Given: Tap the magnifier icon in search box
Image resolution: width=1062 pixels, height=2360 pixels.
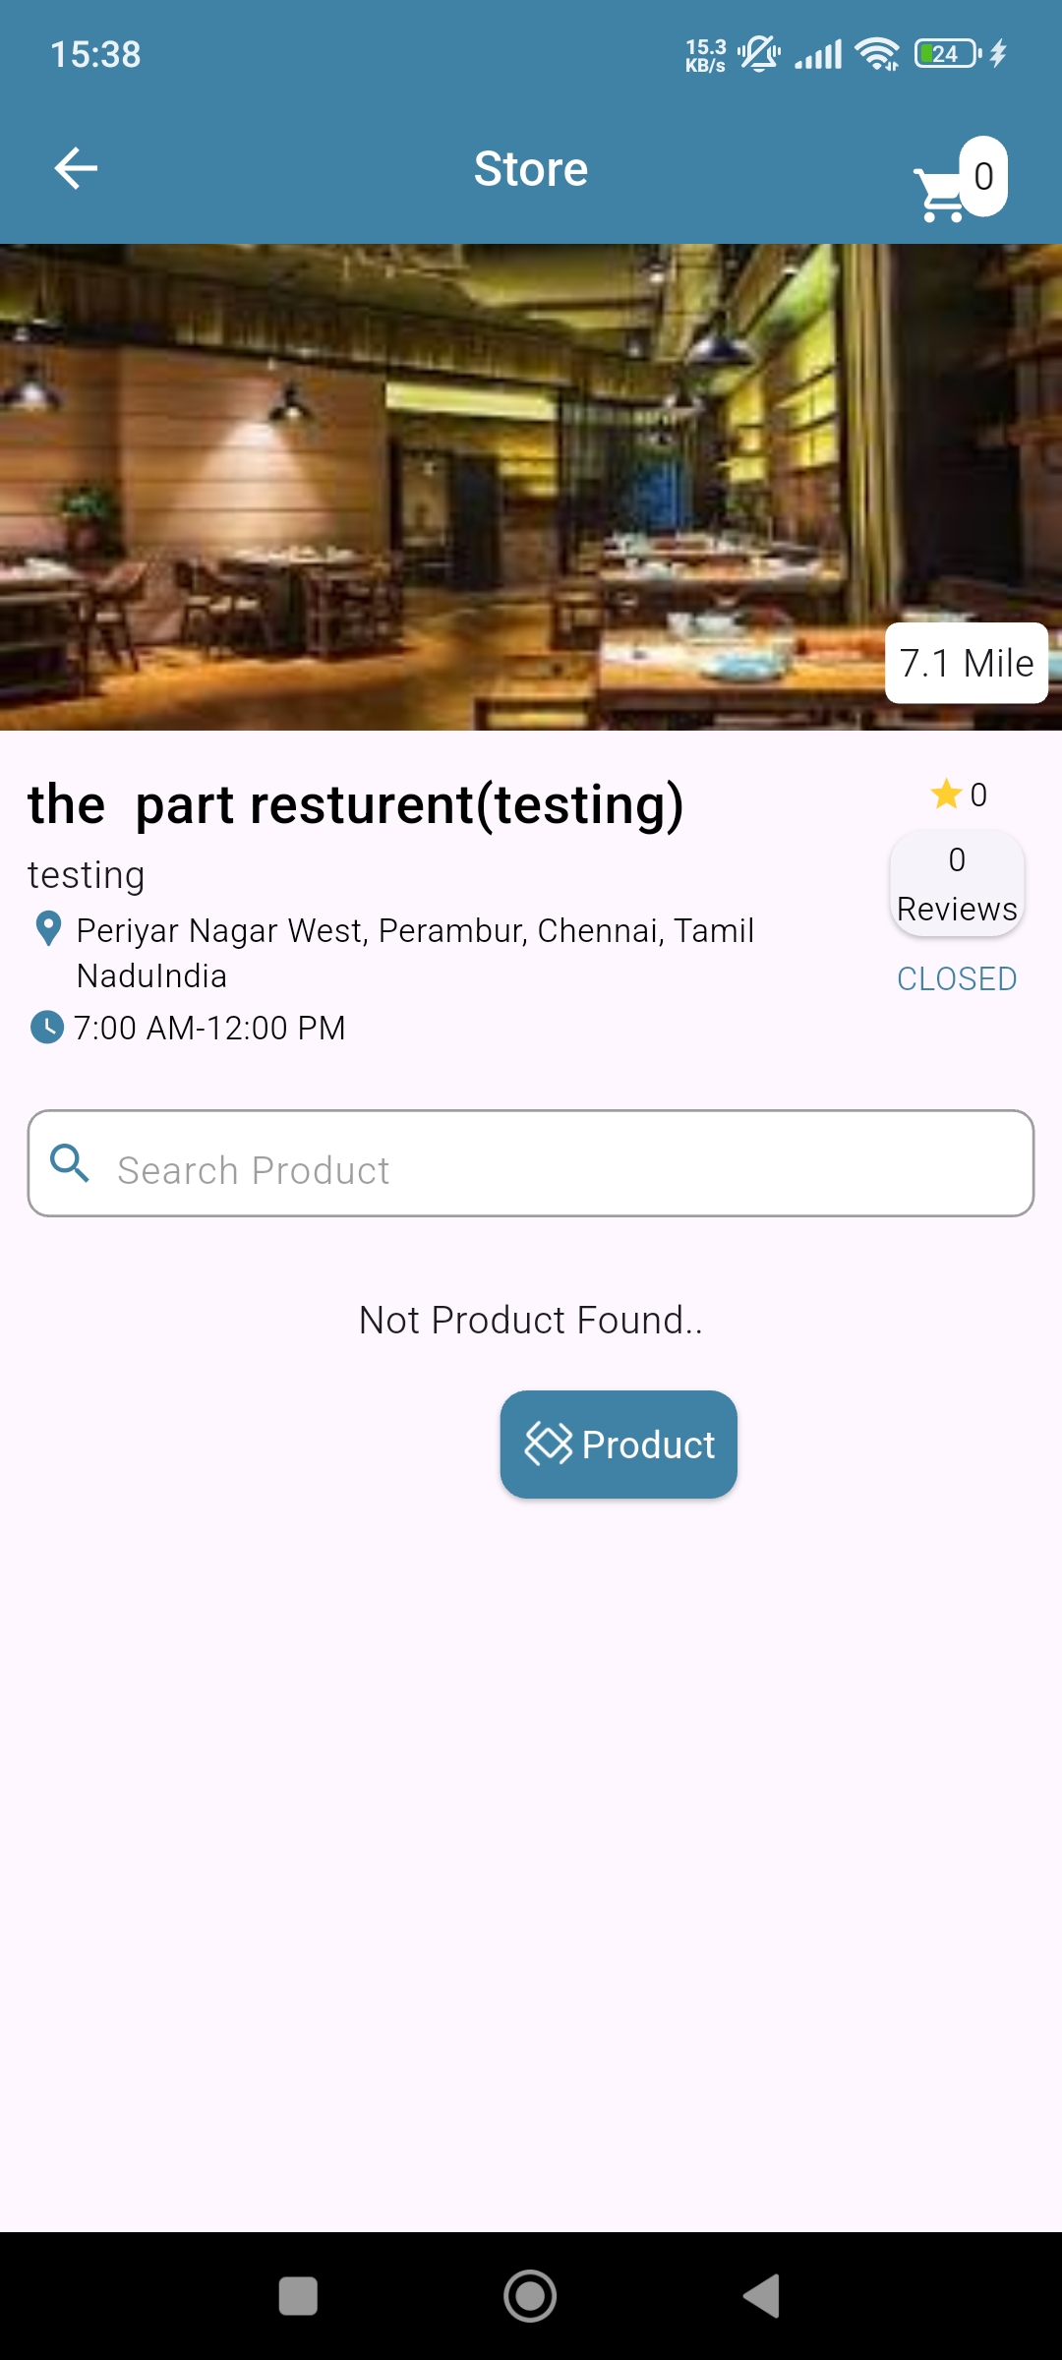Looking at the screenshot, I should pyautogui.click(x=70, y=1163).
